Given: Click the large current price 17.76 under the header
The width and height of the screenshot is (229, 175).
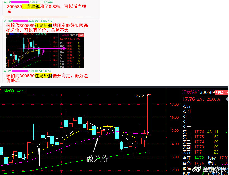Looking at the screenshot, I should [189, 99].
